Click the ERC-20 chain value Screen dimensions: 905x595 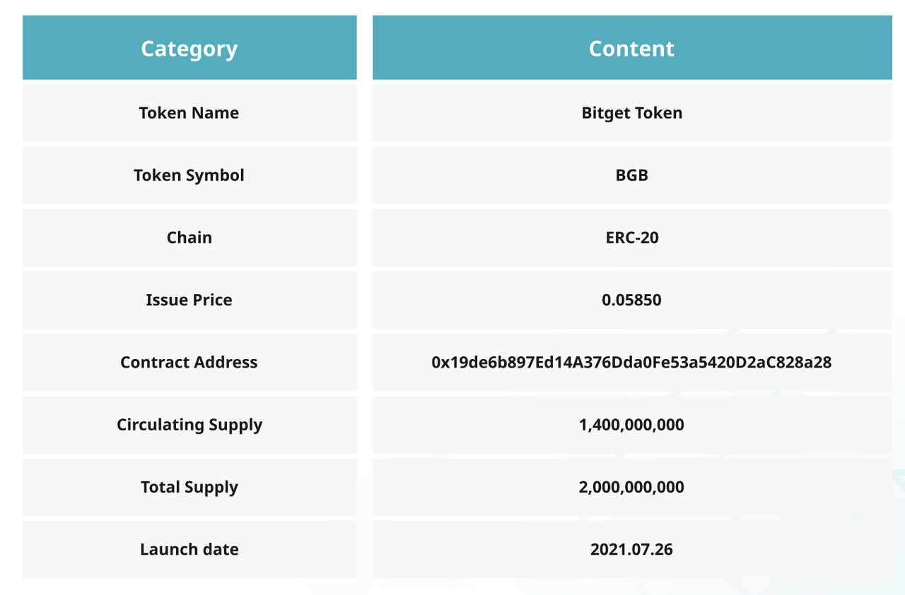(x=631, y=237)
